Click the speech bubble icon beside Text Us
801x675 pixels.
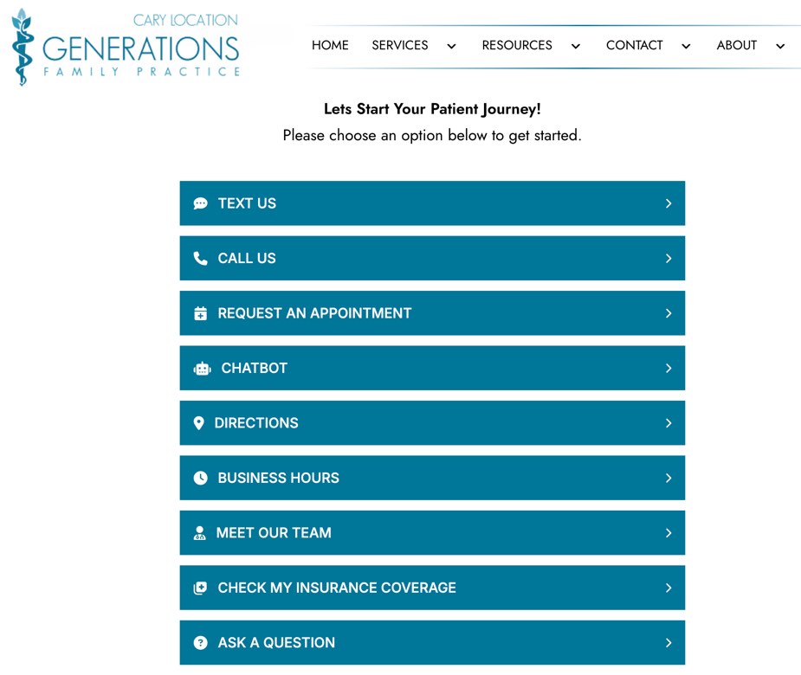pyautogui.click(x=200, y=203)
